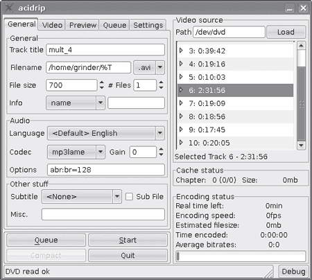Image resolution: width=312 pixels, height=280 pixels.
Task: Enable the Sub File checkbox
Action: (x=129, y=197)
